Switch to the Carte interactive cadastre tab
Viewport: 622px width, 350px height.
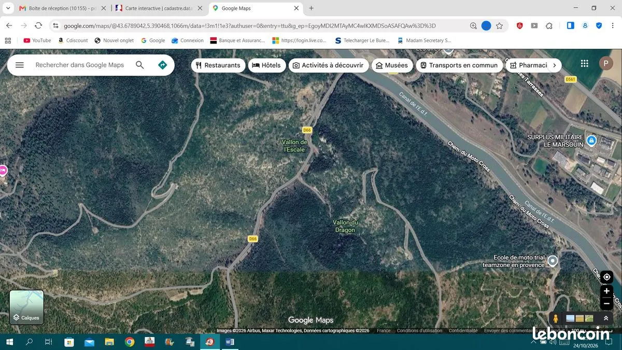(x=159, y=8)
